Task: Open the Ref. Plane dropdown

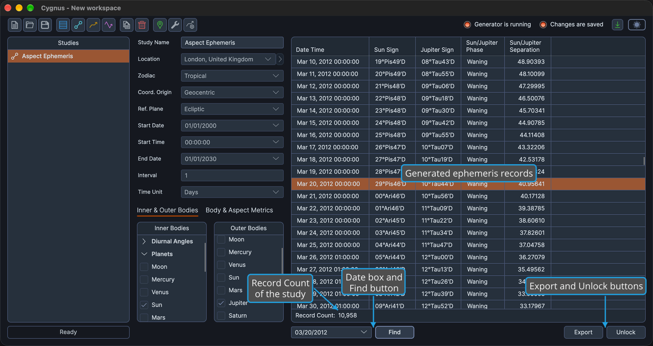Action: tap(232, 109)
